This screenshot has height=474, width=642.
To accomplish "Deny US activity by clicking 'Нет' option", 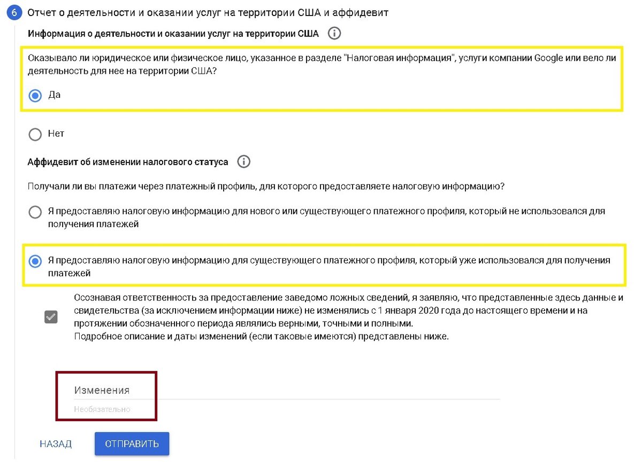I will tap(35, 134).
